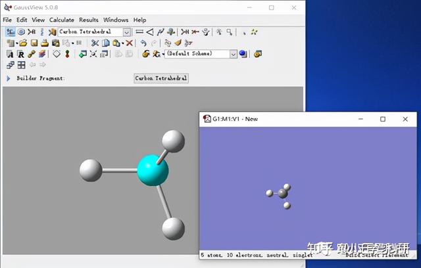This screenshot has height=268, width=421.
Task: Undo the last action
Action: click(x=143, y=43)
